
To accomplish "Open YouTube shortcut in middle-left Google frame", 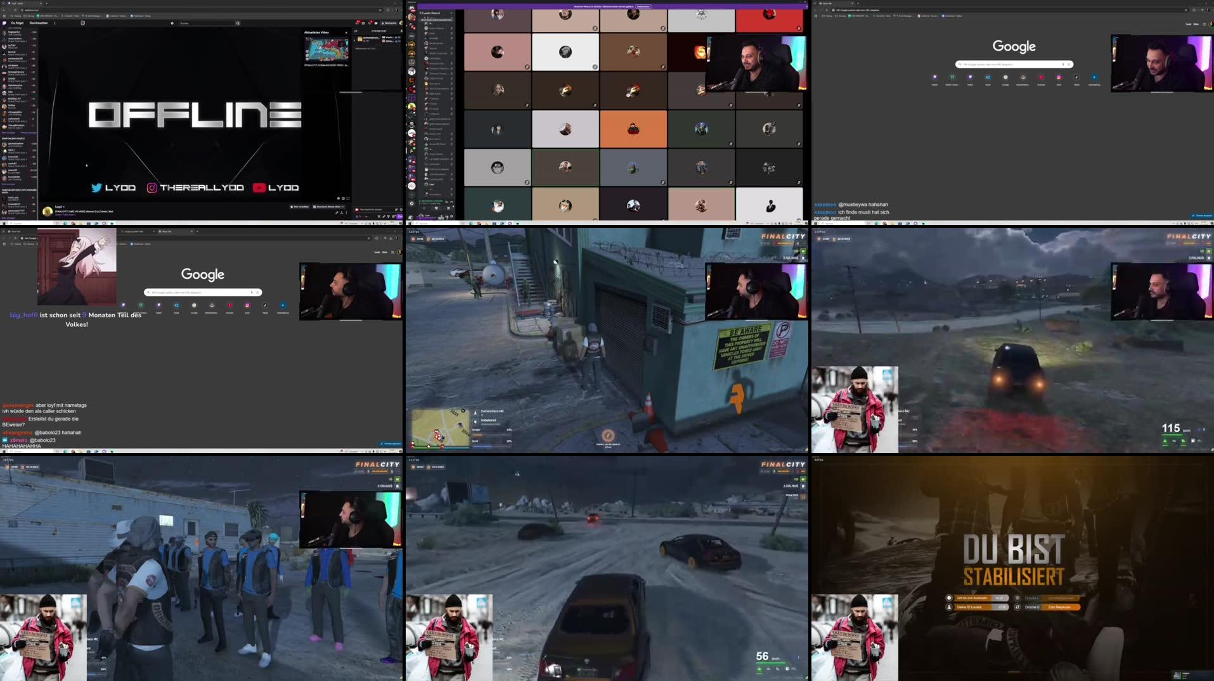I will point(229,307).
